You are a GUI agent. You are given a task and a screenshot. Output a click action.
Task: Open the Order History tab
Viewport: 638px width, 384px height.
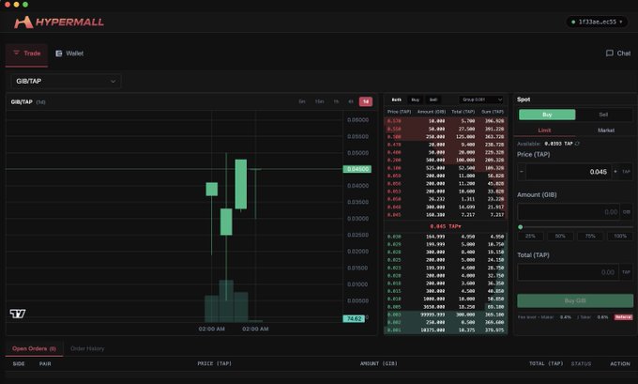click(87, 348)
